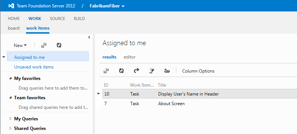Collapse the My favorites section
The image size is (297, 134).
click(x=10, y=78)
